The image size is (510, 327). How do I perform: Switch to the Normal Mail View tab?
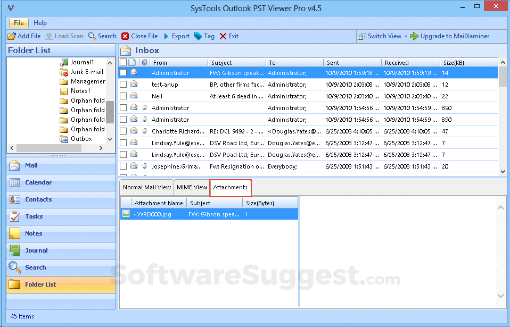pos(146,187)
